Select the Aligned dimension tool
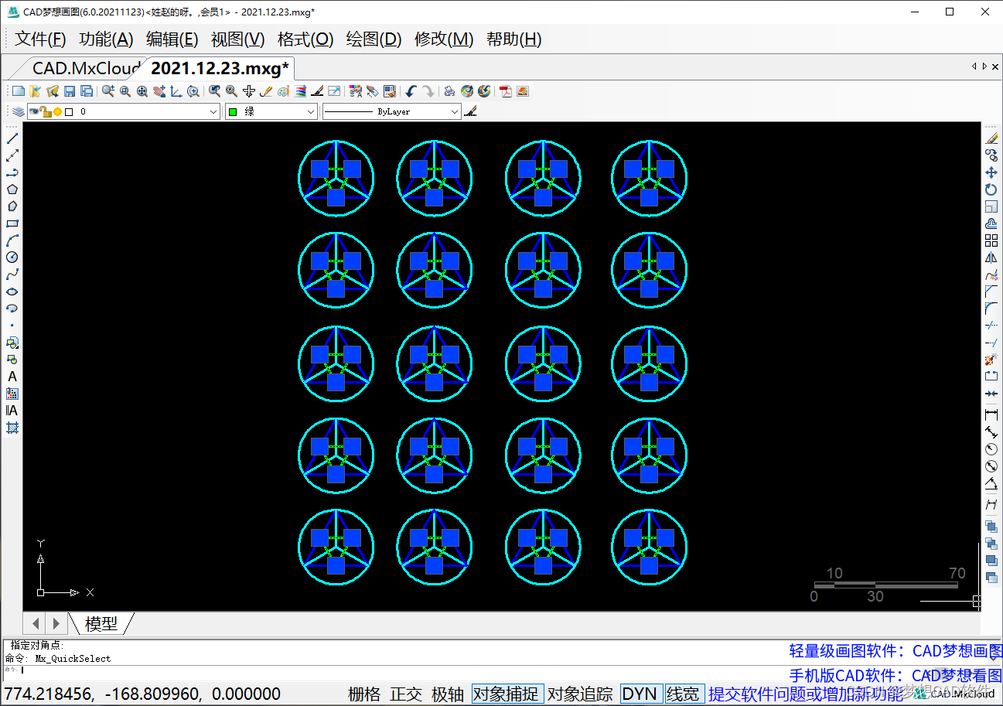This screenshot has height=706, width=1003. point(991,432)
